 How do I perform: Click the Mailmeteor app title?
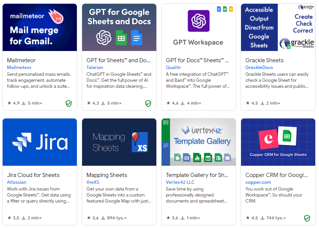tap(21, 60)
